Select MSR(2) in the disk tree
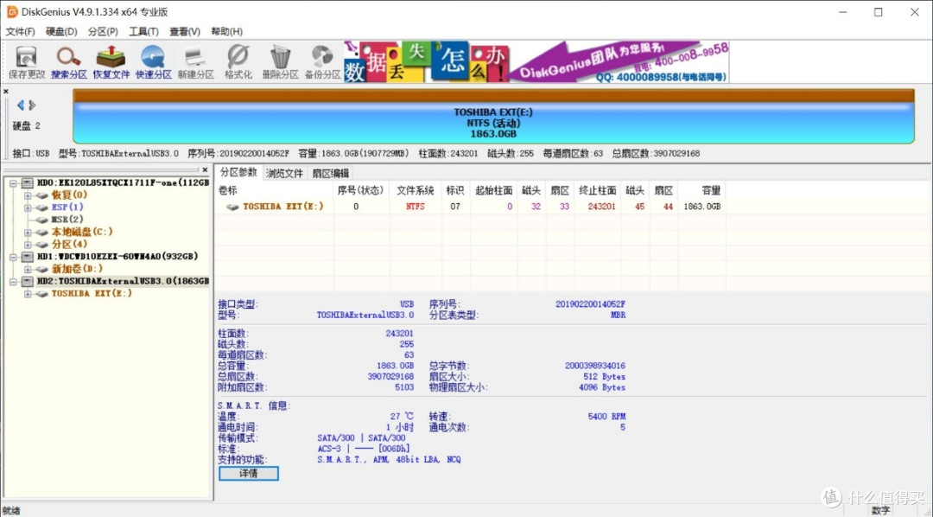The width and height of the screenshot is (933, 517). (67, 220)
